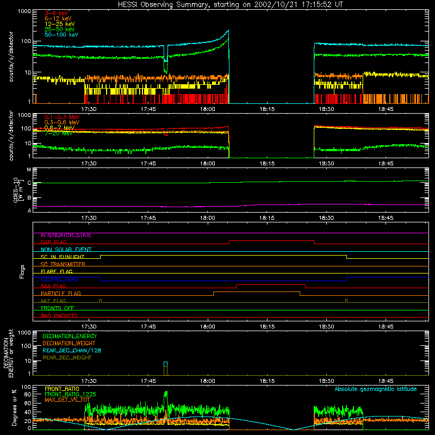Select the GAP_FLAG label
The image size is (435, 435).
click(53, 242)
